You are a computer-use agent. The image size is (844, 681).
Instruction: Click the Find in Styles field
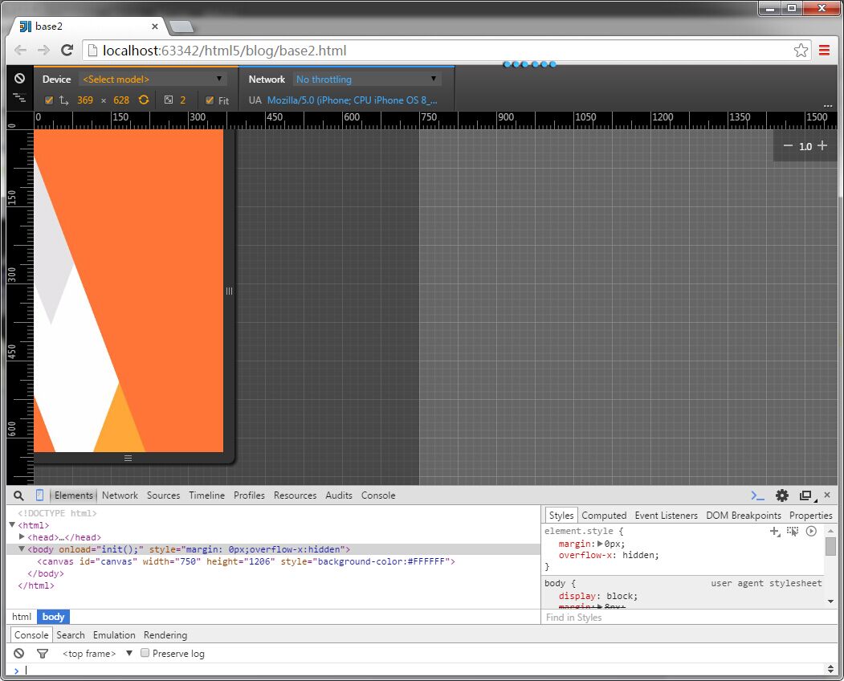(x=683, y=618)
